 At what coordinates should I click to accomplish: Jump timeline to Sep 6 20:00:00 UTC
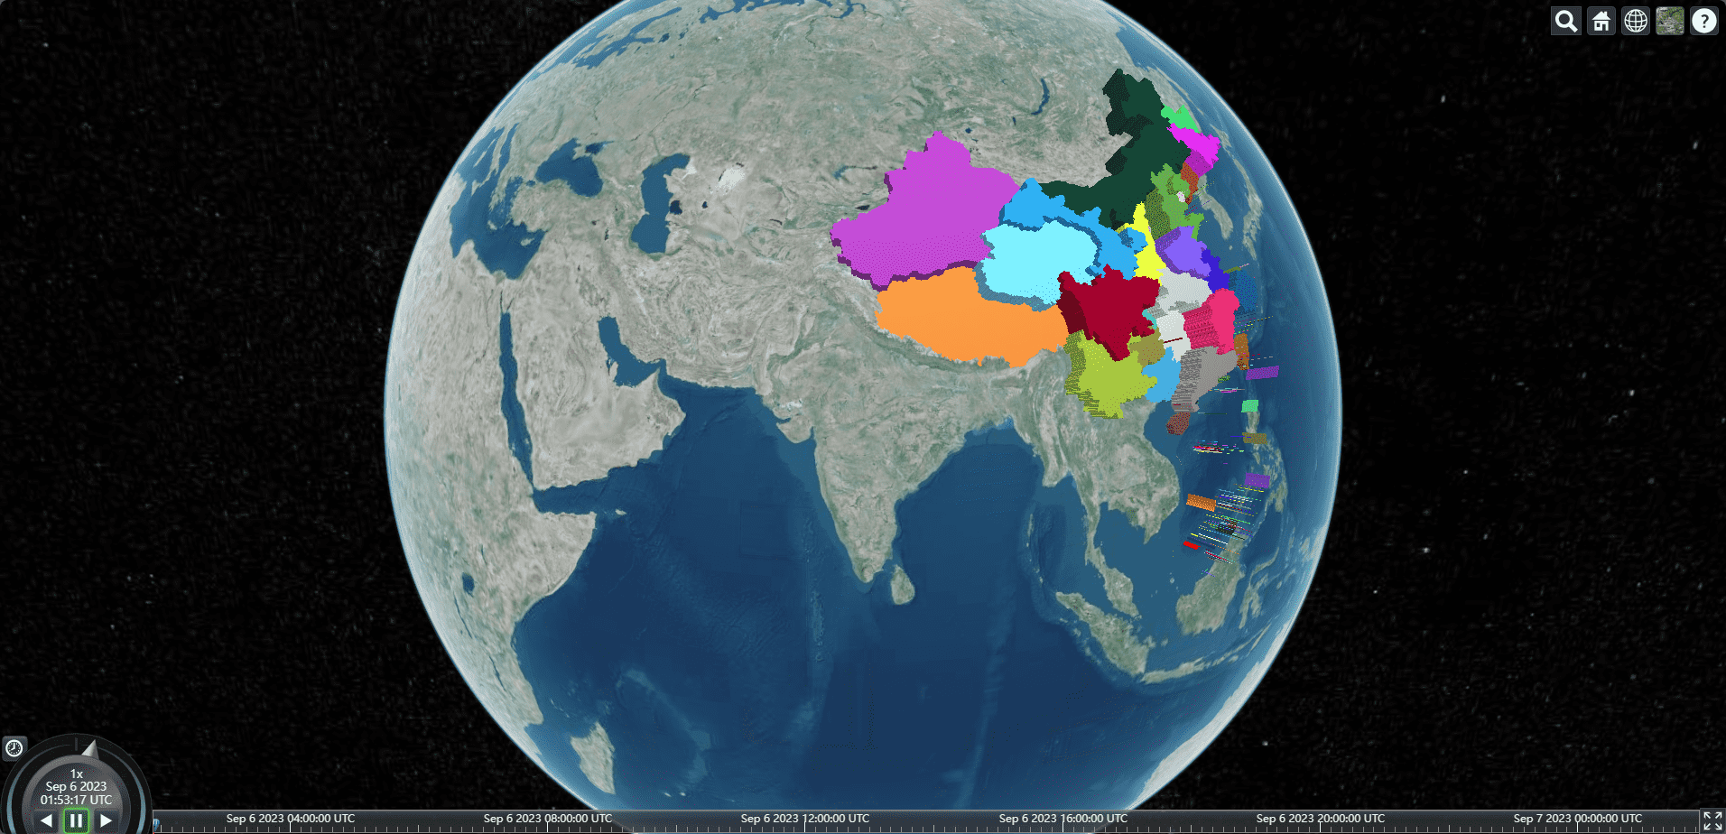coord(1320,819)
